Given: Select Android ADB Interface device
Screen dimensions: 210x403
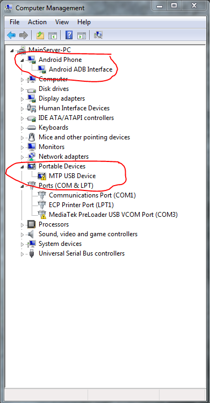Looking at the screenshot, I should [x=81, y=69].
